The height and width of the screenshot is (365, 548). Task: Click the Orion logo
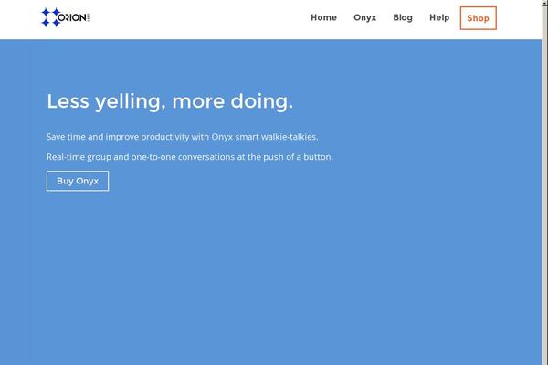coord(65,17)
